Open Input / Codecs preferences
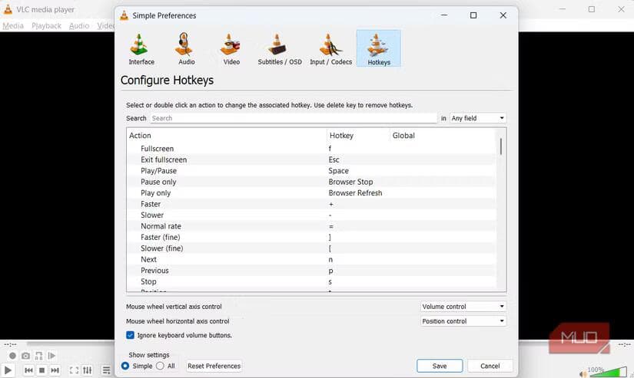This screenshot has width=634, height=378. (x=330, y=49)
